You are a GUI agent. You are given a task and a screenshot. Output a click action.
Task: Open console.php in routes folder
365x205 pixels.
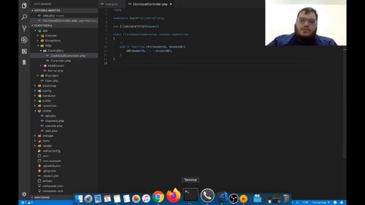pyautogui.click(x=54, y=126)
